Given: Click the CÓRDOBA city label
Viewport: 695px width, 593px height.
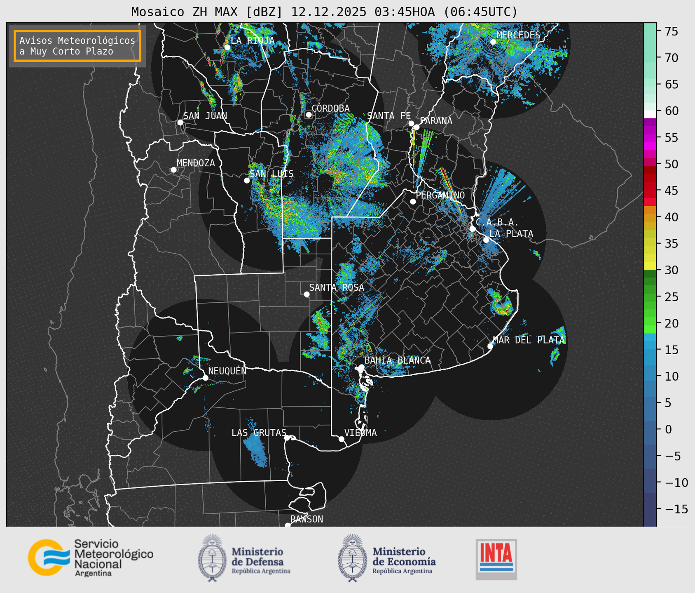Looking at the screenshot, I should [330, 108].
